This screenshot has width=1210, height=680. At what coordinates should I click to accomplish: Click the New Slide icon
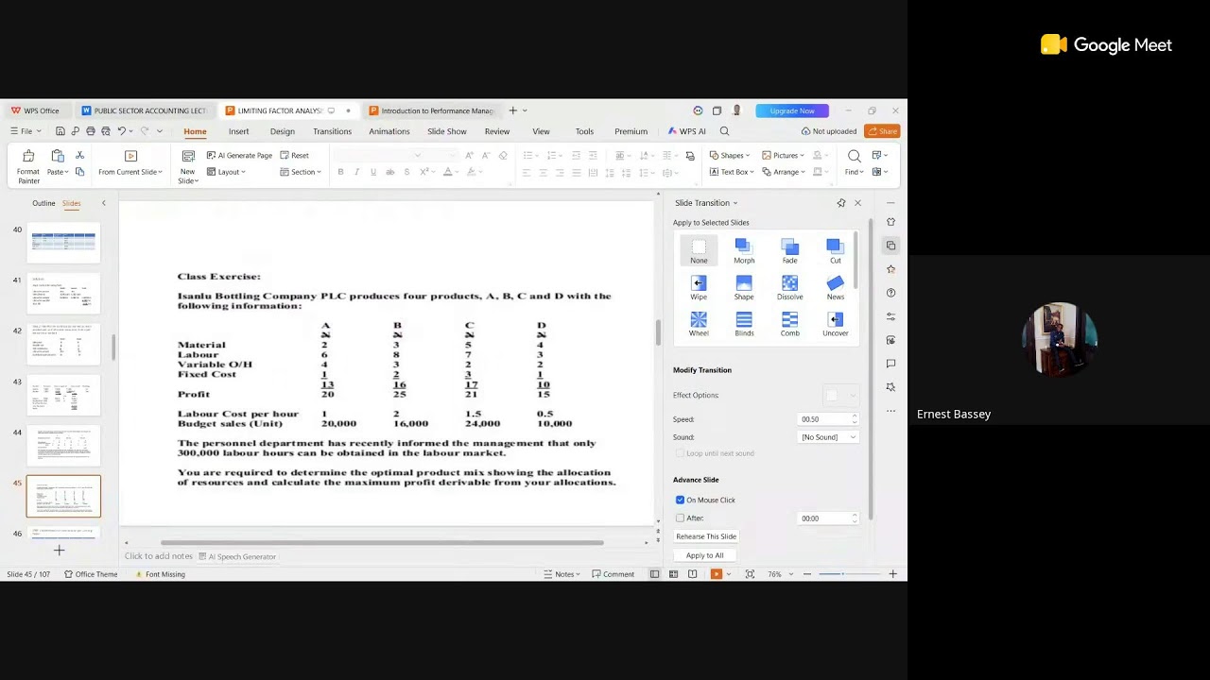point(188,156)
